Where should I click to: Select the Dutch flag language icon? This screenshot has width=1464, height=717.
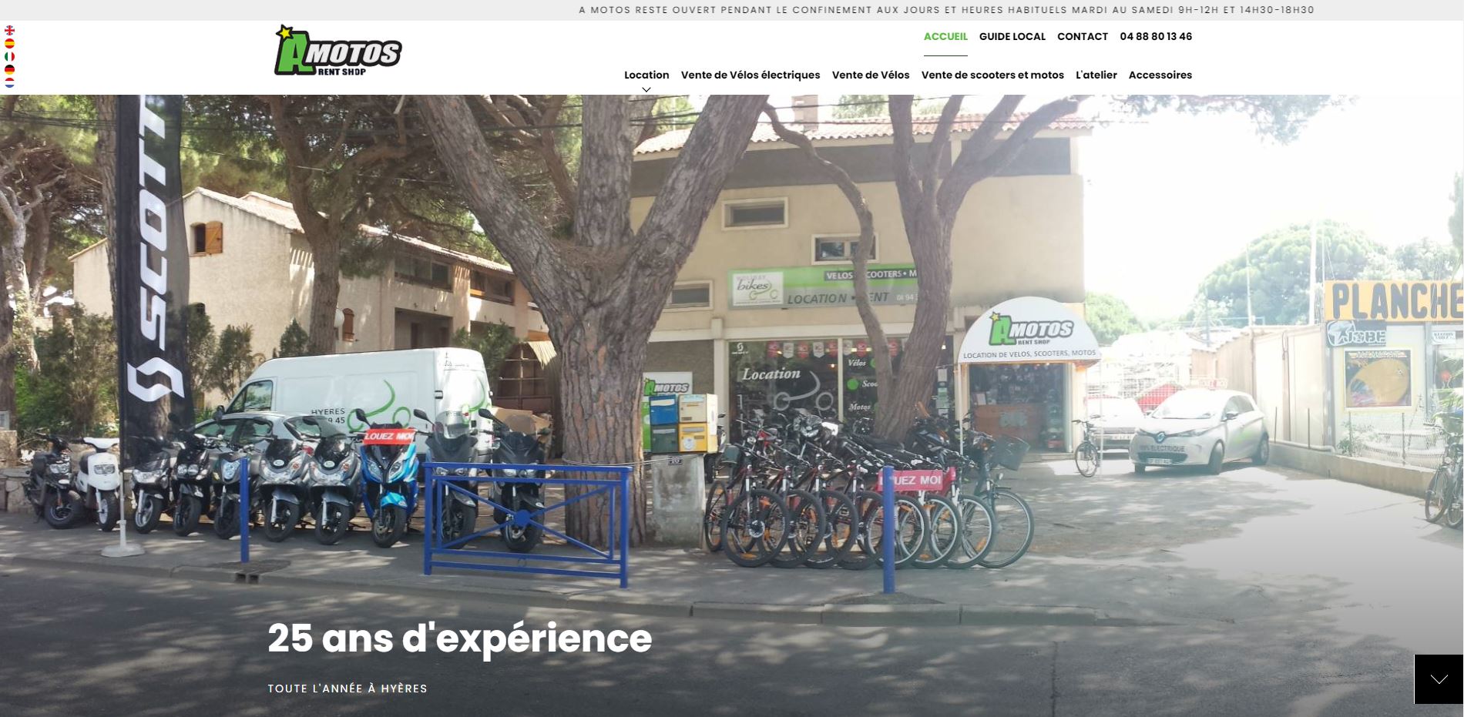[9, 82]
